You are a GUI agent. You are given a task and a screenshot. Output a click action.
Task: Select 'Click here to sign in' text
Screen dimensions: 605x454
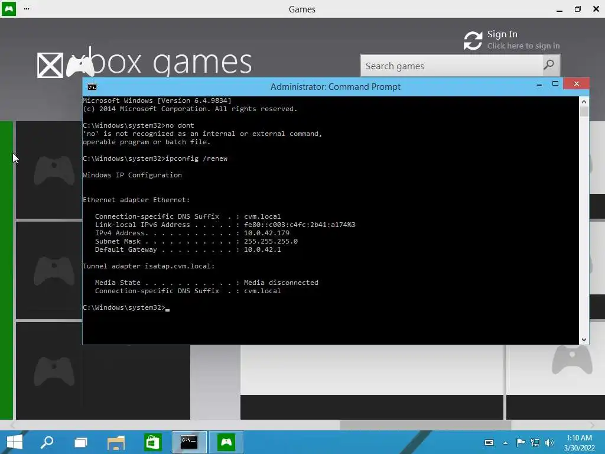pos(523,46)
